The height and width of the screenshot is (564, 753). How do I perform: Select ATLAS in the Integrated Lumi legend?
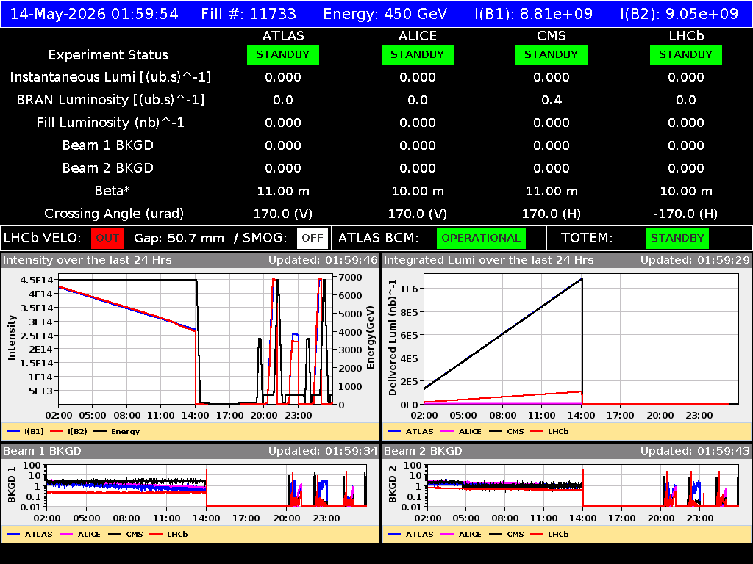(x=410, y=431)
